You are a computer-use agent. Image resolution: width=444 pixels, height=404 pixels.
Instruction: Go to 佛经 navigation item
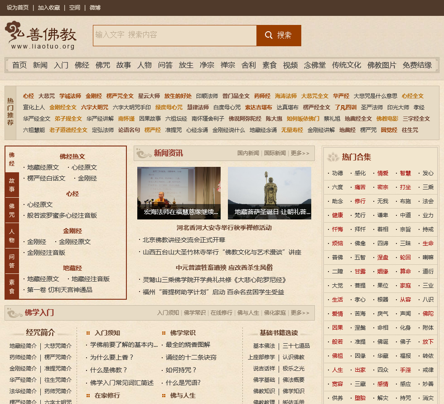coord(82,65)
